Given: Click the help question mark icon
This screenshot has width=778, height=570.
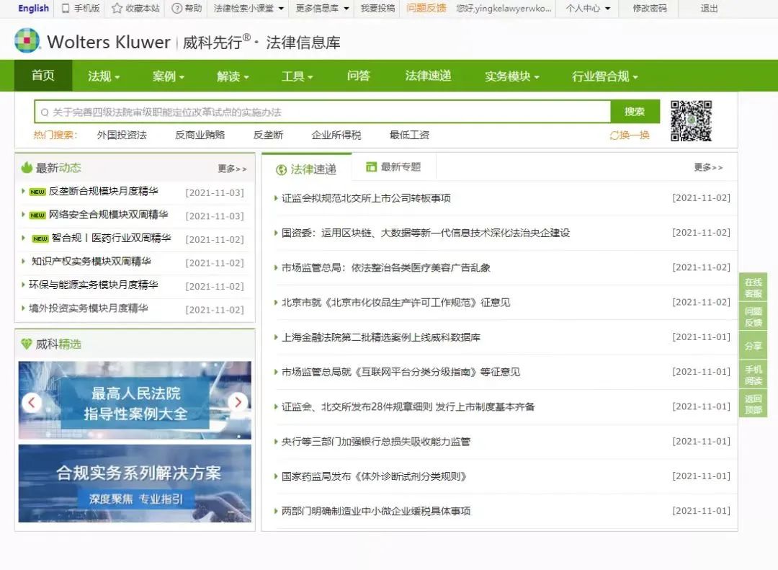Looking at the screenshot, I should pos(176,9).
